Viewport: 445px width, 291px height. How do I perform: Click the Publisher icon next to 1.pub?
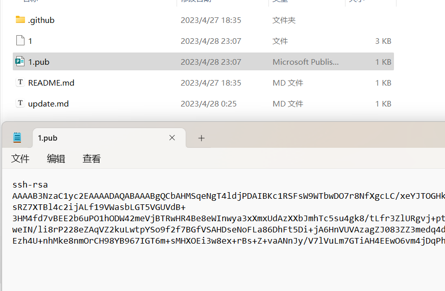click(20, 62)
